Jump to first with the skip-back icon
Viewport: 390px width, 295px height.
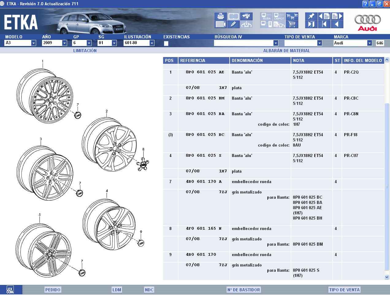(x=324, y=24)
